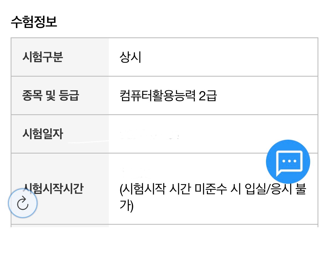This screenshot has width=329, height=255.
Task: Select the 2급 grade text
Action: (208, 96)
